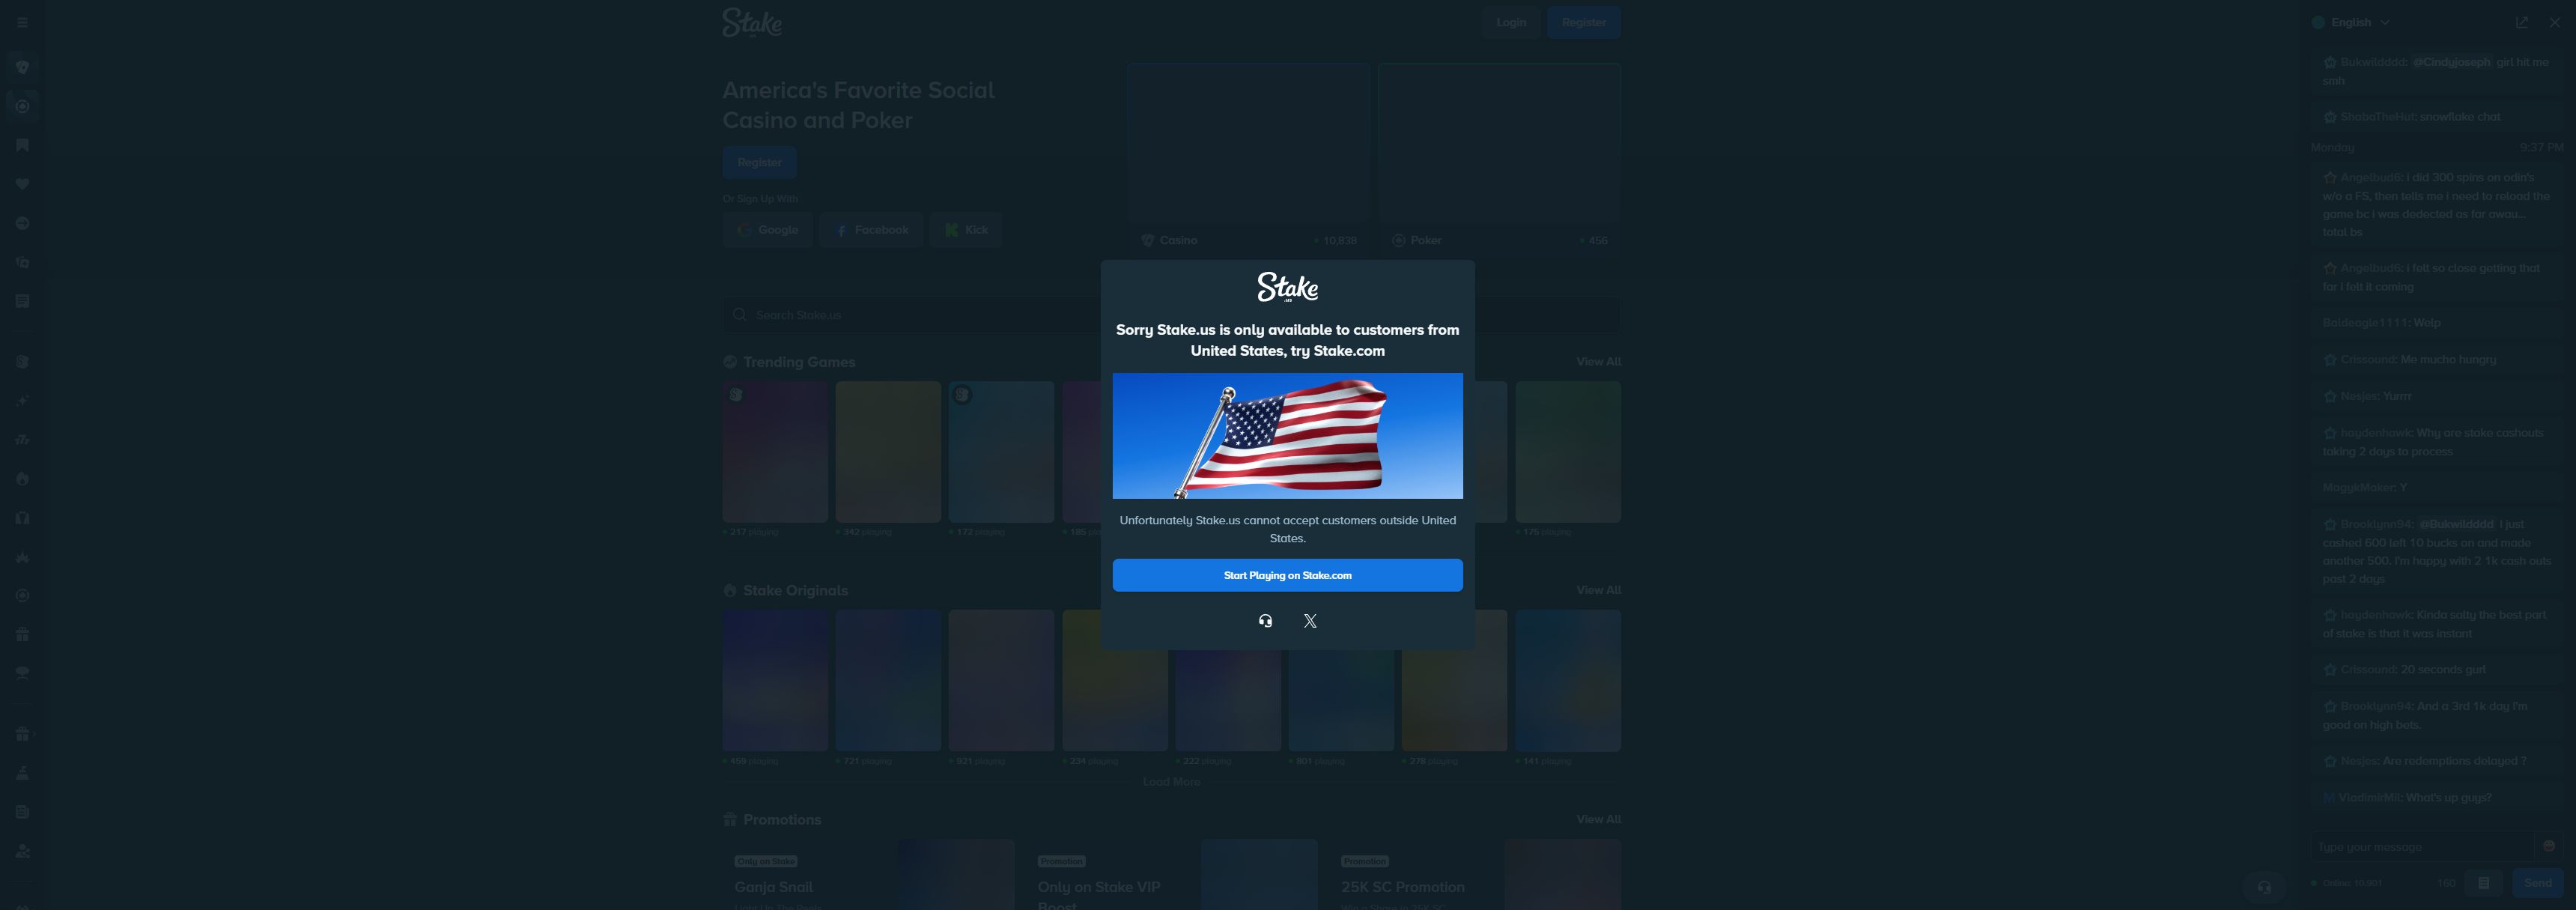This screenshot has height=910, width=2576.
Task: Open favourites heart icon in the sidebar
Action: tap(22, 184)
